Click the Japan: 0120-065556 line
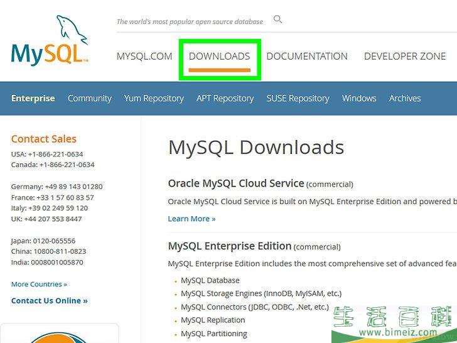This screenshot has width=457, height=343. click(43, 241)
